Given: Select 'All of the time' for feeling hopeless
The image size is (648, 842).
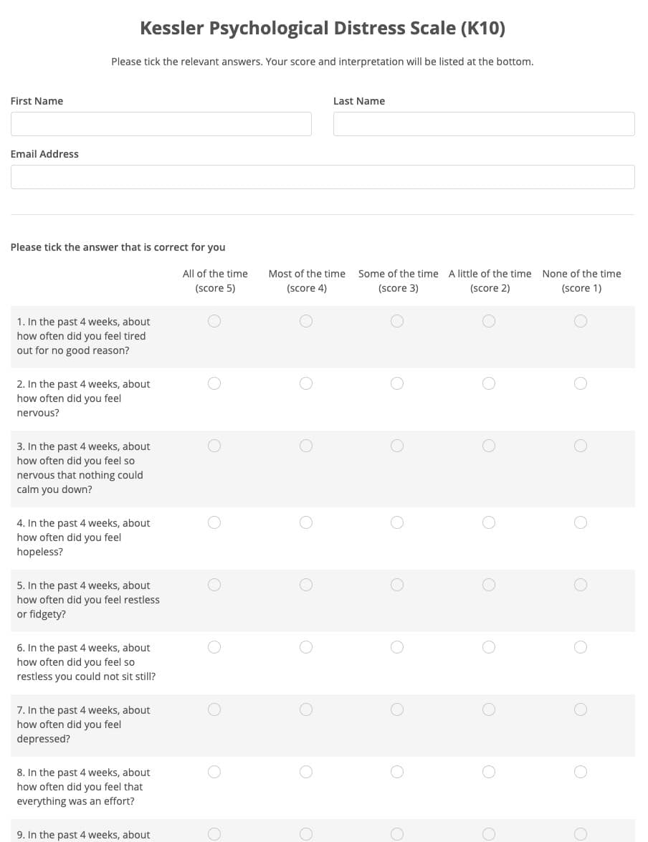Looking at the screenshot, I should [x=214, y=522].
